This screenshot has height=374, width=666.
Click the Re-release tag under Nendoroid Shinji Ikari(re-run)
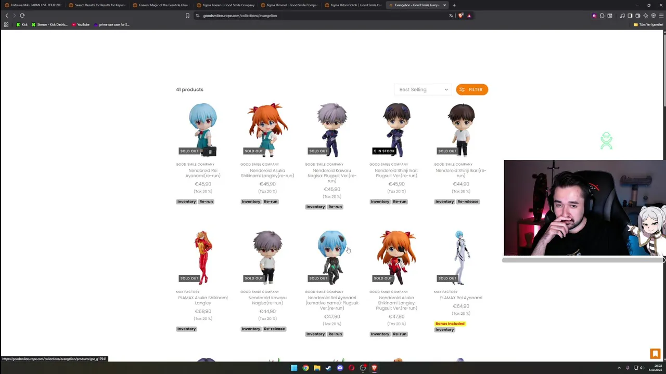pos(468,202)
